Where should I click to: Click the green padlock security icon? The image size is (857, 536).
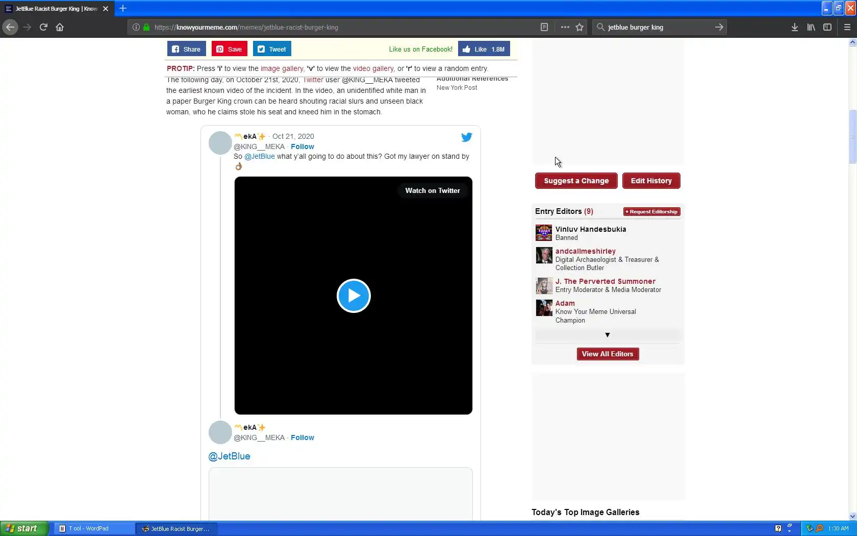pos(146,27)
